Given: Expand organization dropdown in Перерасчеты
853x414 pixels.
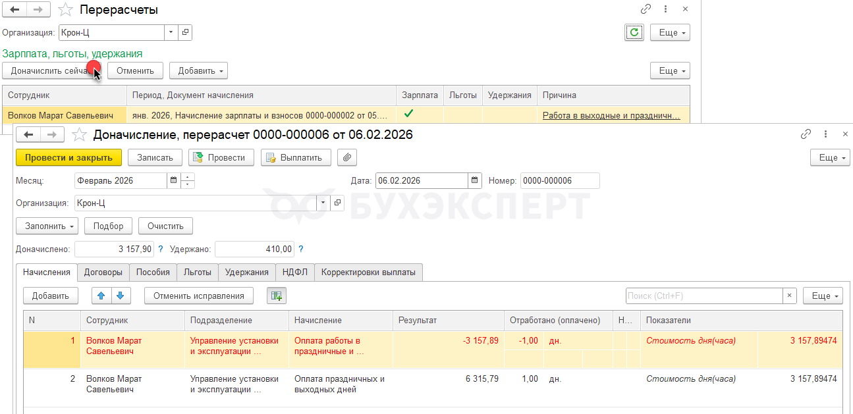Looking at the screenshot, I should [x=171, y=32].
